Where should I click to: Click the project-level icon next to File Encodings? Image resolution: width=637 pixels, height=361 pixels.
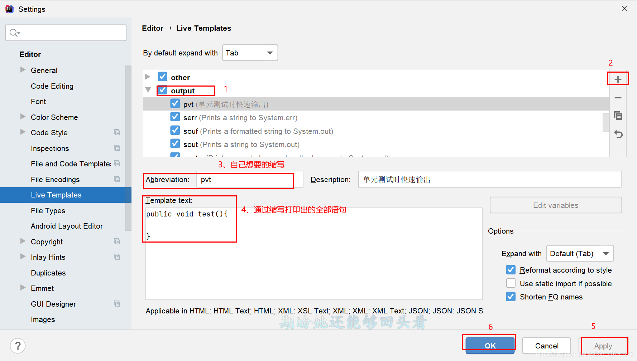pos(117,179)
